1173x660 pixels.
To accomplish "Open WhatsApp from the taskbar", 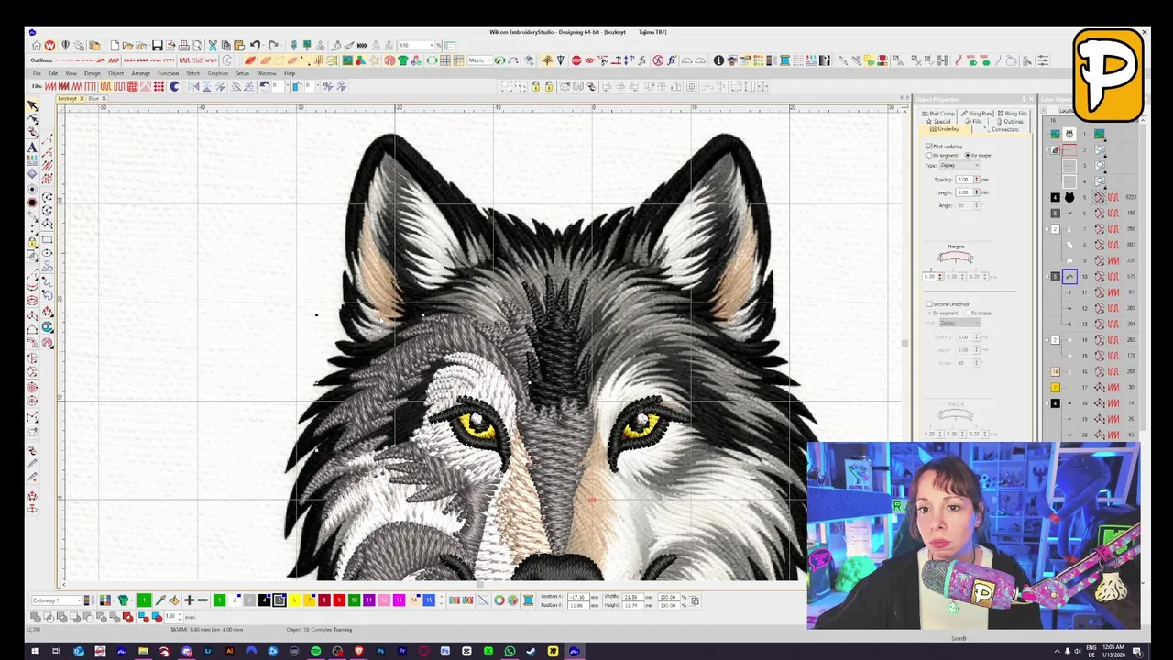I will point(510,652).
